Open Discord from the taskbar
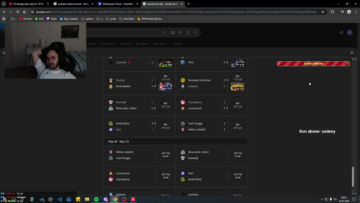The image size is (360, 203). pyautogui.click(x=106, y=199)
